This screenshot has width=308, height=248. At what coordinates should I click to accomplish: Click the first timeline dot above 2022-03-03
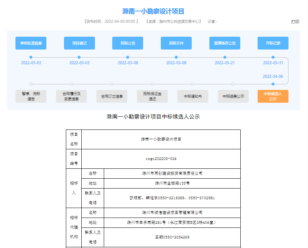click(31, 57)
